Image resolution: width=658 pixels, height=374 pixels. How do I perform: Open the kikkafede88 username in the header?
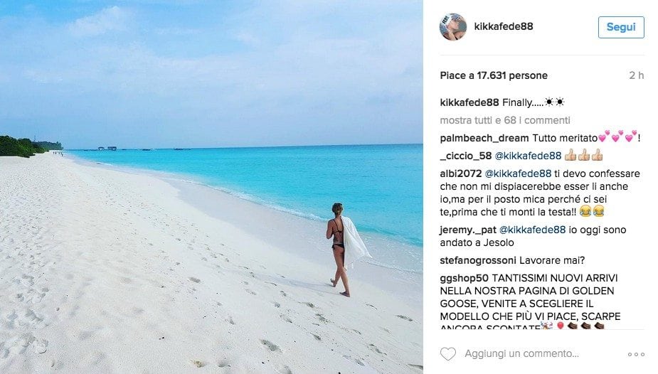pos(504,26)
